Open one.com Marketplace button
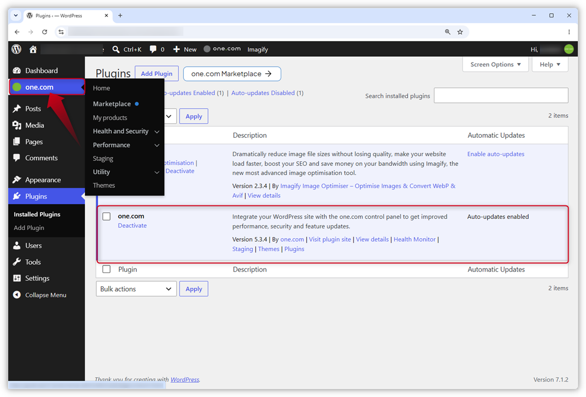586x397 pixels. [232, 74]
